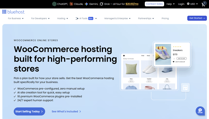209x119 pixels.
Task: Click the Shop link in store mockup
Action: click(143, 56)
